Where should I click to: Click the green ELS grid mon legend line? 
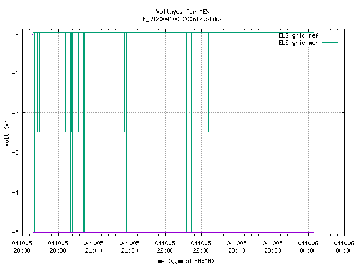pyautogui.click(x=330, y=43)
